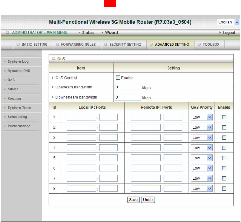Tick the Enable checkbox for rule 2

tap(224, 127)
